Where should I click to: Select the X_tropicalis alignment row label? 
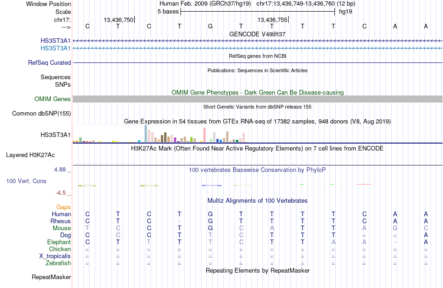55,256
